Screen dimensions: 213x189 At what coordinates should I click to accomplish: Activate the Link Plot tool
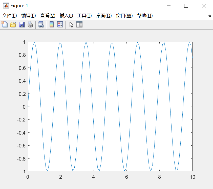[41, 24]
